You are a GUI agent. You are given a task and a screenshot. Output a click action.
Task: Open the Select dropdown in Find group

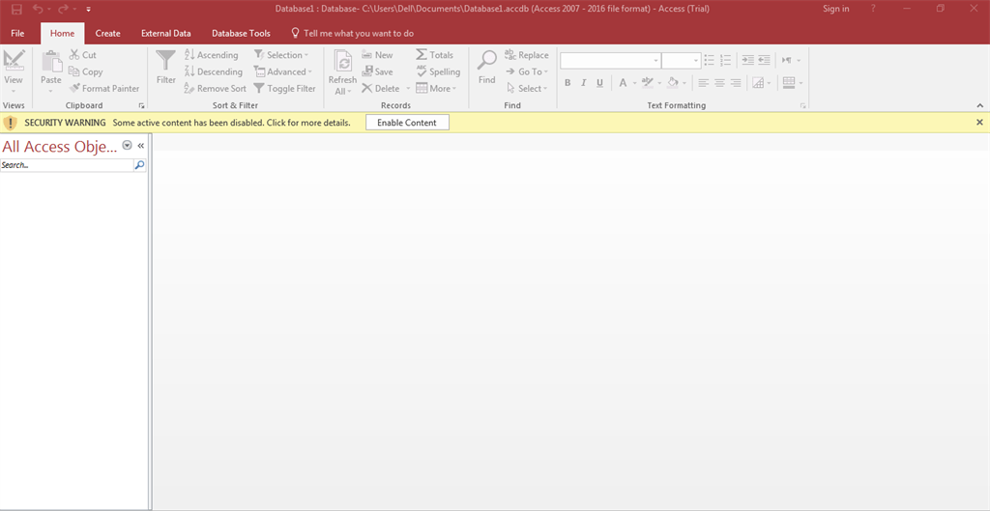pos(525,88)
